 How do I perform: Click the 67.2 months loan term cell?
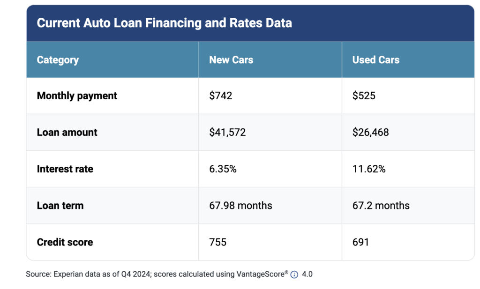tap(381, 206)
